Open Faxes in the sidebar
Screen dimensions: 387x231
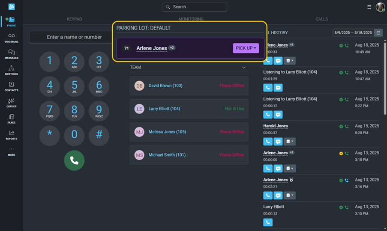(x=11, y=119)
